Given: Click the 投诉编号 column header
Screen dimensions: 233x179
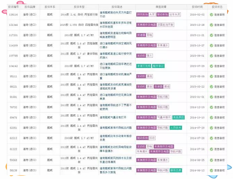Looking at the screenshot, I should (x=13, y=7).
